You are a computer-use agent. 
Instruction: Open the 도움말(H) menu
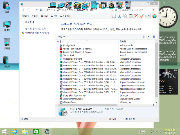tap(65, 16)
